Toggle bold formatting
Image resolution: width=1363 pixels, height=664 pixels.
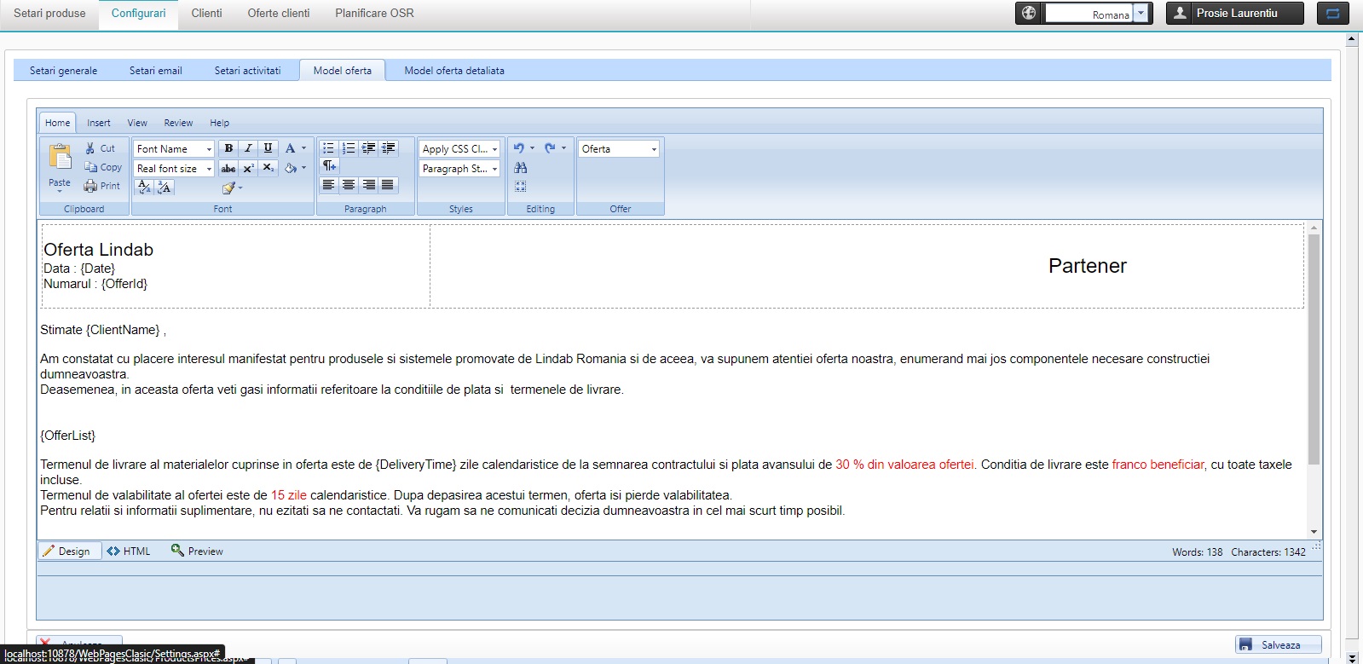[x=228, y=148]
